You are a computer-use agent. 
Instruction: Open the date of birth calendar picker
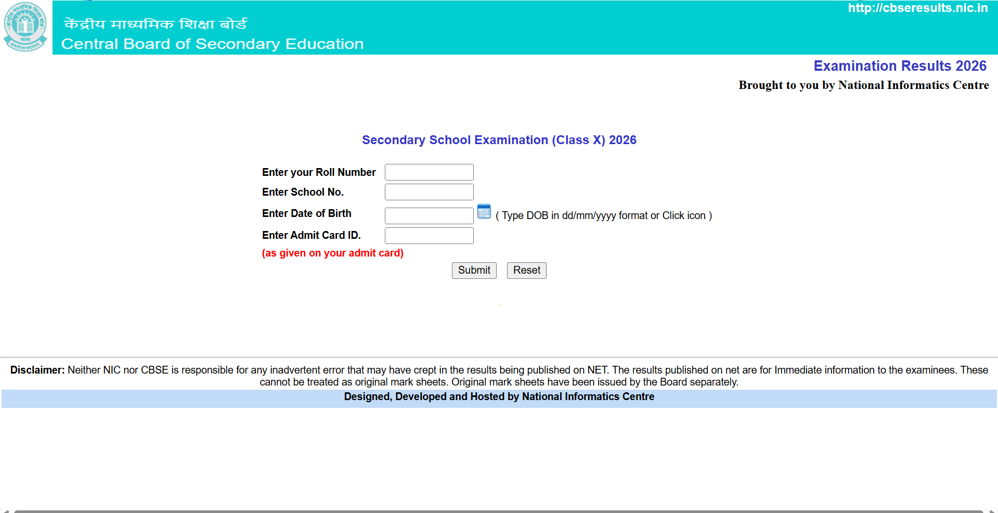484,211
